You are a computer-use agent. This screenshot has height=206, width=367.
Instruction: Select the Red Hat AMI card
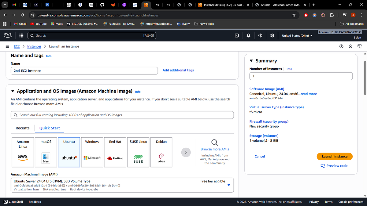click(x=115, y=152)
